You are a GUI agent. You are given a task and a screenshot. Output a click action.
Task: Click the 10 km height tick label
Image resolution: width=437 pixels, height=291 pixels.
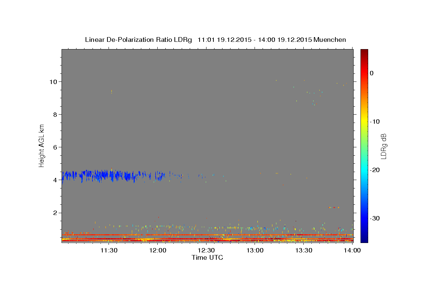tap(54, 81)
